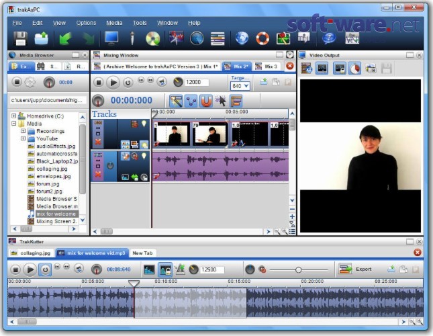
Task: Click the green undo arrow icon
Action: pos(65,38)
